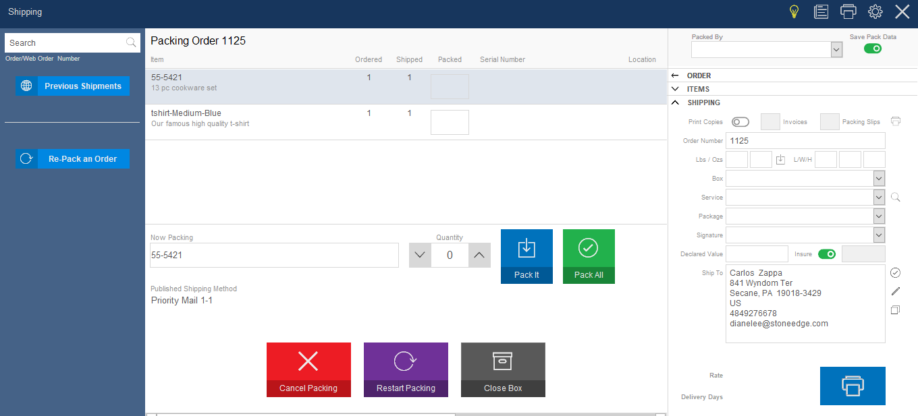Enable the Print Copies toggle
This screenshot has width=918, height=416.
[740, 122]
